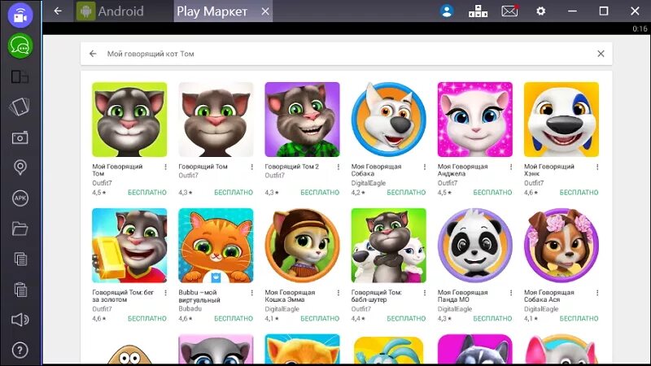Minimize the BlueStacks window
This screenshot has height=366, width=651.
click(572, 11)
